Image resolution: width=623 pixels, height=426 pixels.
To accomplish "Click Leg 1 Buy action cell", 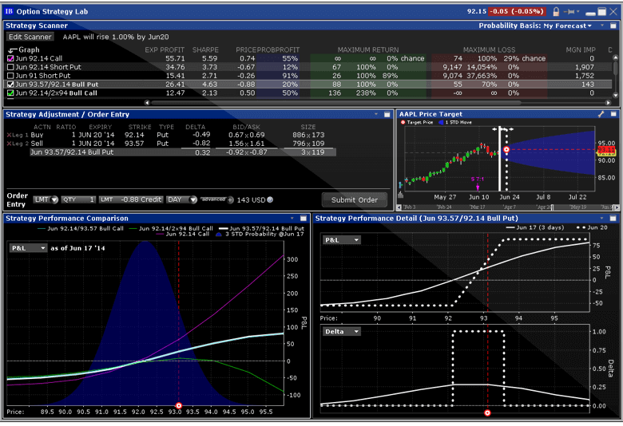I will [37, 135].
